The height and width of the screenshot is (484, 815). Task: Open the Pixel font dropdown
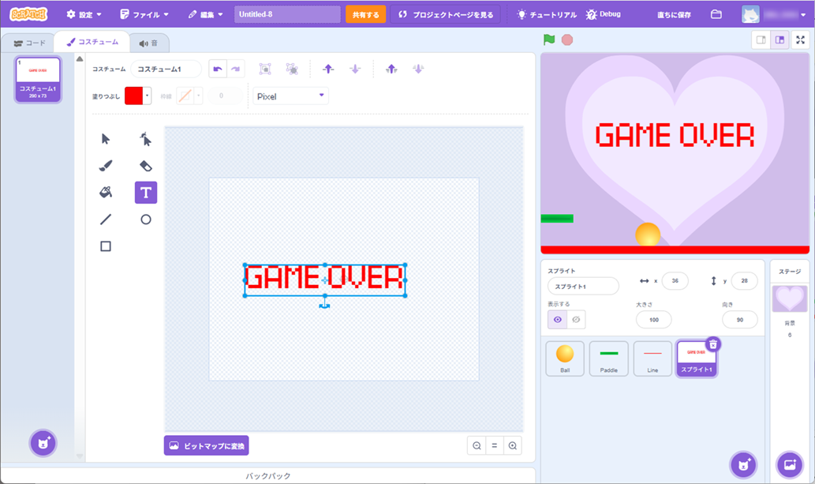[290, 96]
